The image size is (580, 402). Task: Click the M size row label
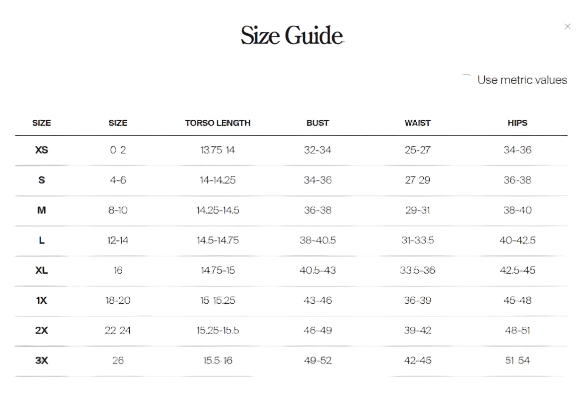[x=42, y=210]
